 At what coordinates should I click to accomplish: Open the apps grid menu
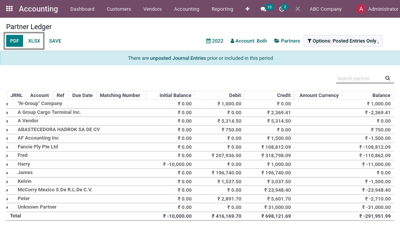[9, 8]
